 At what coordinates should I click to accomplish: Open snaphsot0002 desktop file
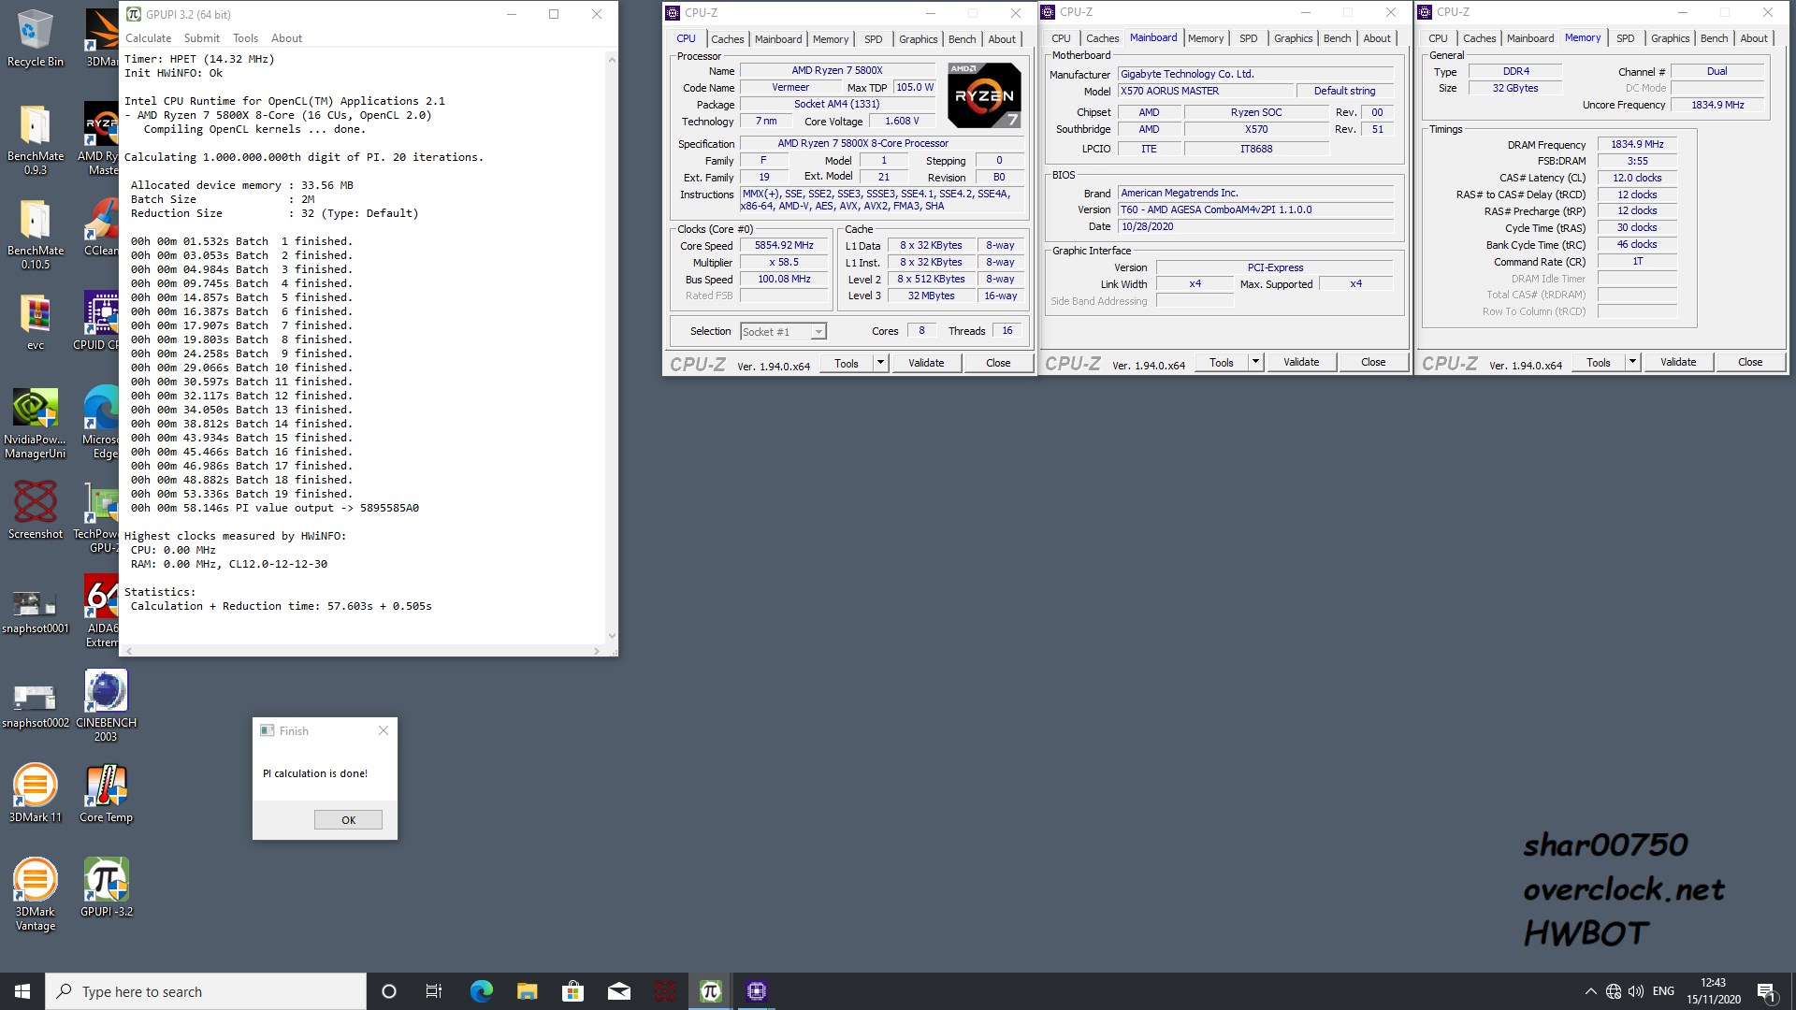pos(35,704)
